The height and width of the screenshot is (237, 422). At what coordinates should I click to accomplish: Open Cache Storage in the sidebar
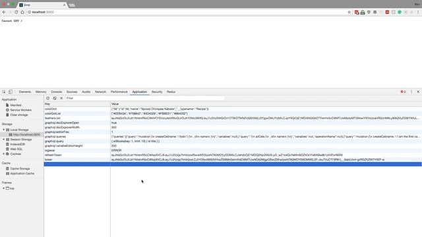(x=20, y=169)
